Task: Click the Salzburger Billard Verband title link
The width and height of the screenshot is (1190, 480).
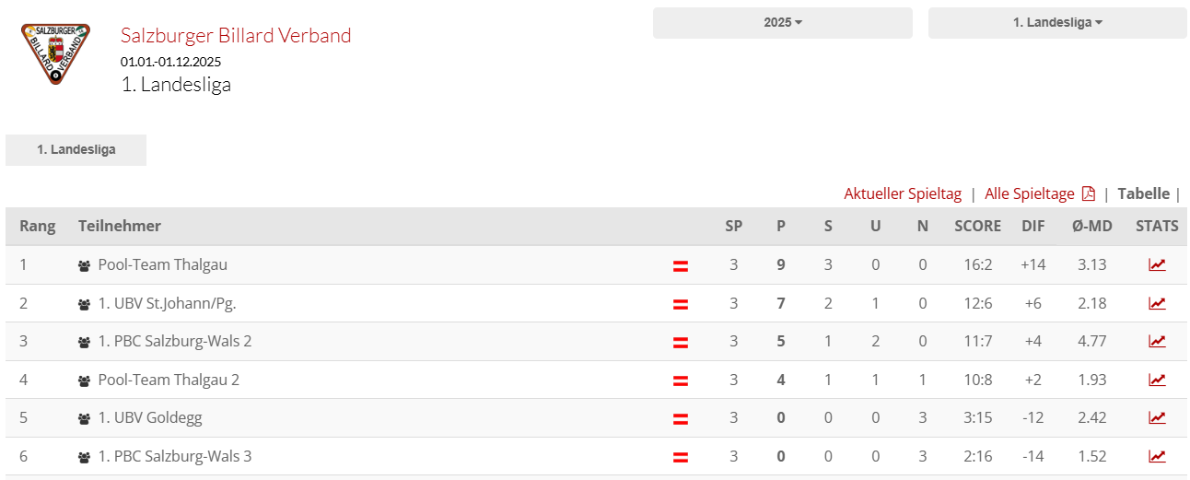Action: point(236,35)
